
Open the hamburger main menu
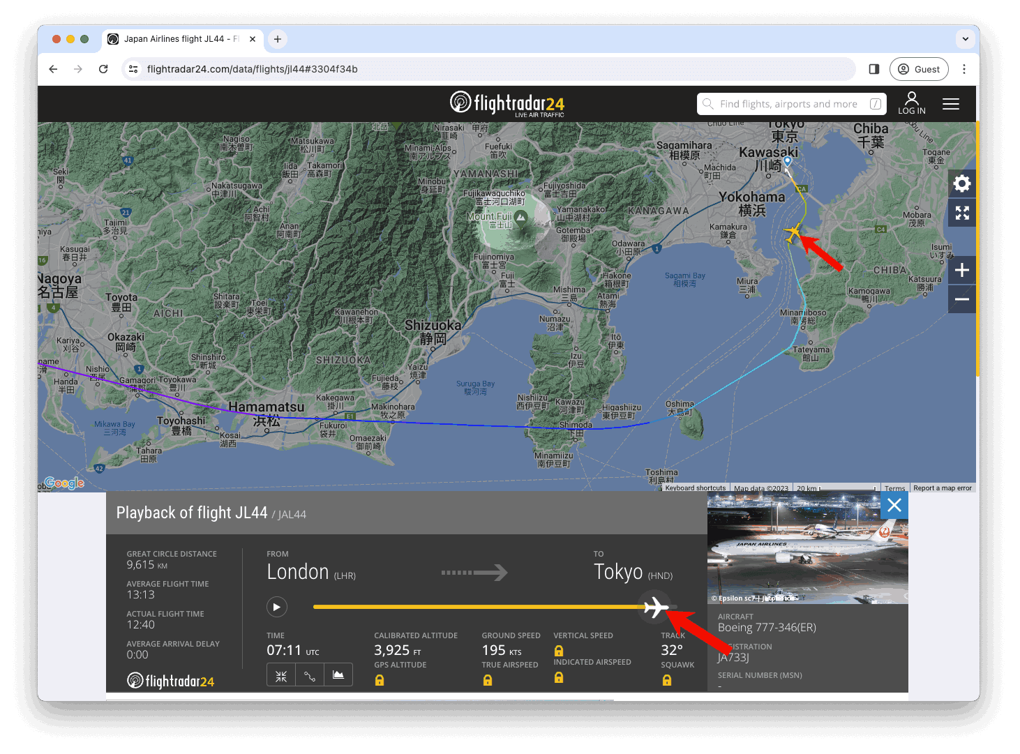[950, 104]
